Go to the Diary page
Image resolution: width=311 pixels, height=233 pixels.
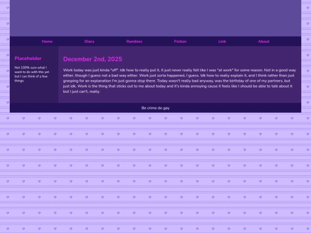coord(89,41)
